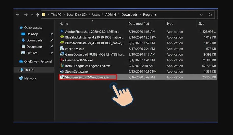Select Pictures in the sidebar
The image size is (233, 135).
[32, 53]
